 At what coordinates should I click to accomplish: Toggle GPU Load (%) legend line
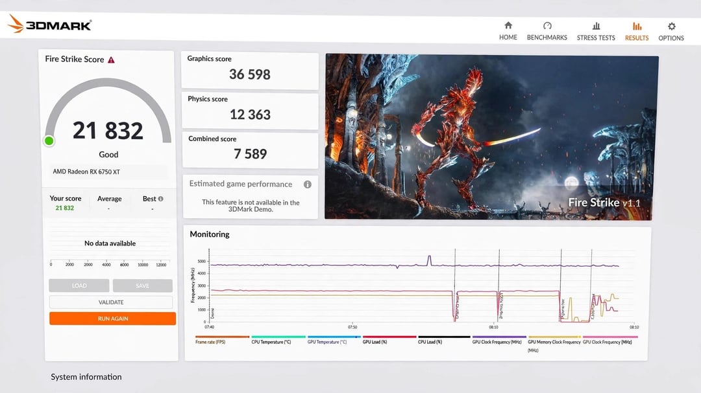click(x=389, y=337)
